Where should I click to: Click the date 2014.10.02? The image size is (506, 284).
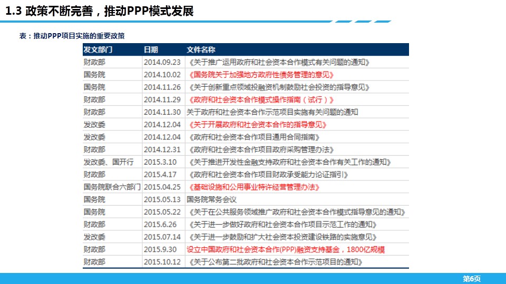162,75
